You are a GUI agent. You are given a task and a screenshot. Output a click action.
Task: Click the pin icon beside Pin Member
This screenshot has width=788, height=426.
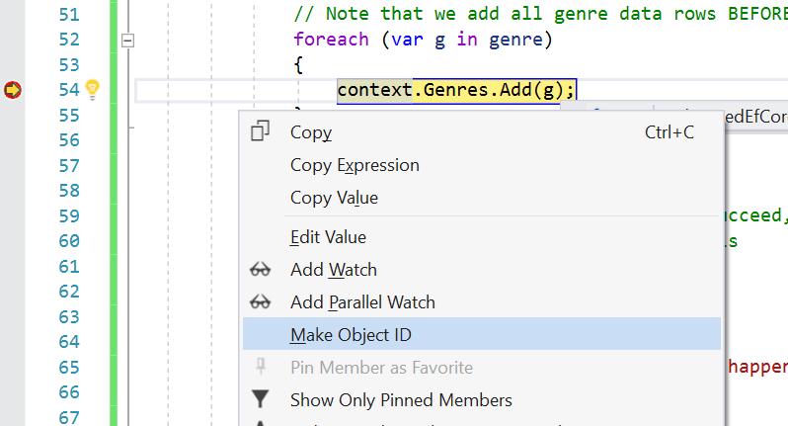pyautogui.click(x=261, y=367)
